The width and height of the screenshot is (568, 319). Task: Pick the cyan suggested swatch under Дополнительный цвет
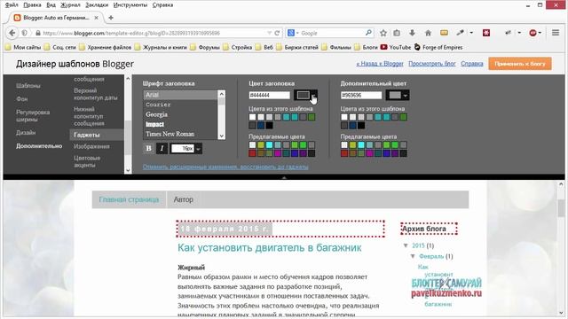pos(361,144)
